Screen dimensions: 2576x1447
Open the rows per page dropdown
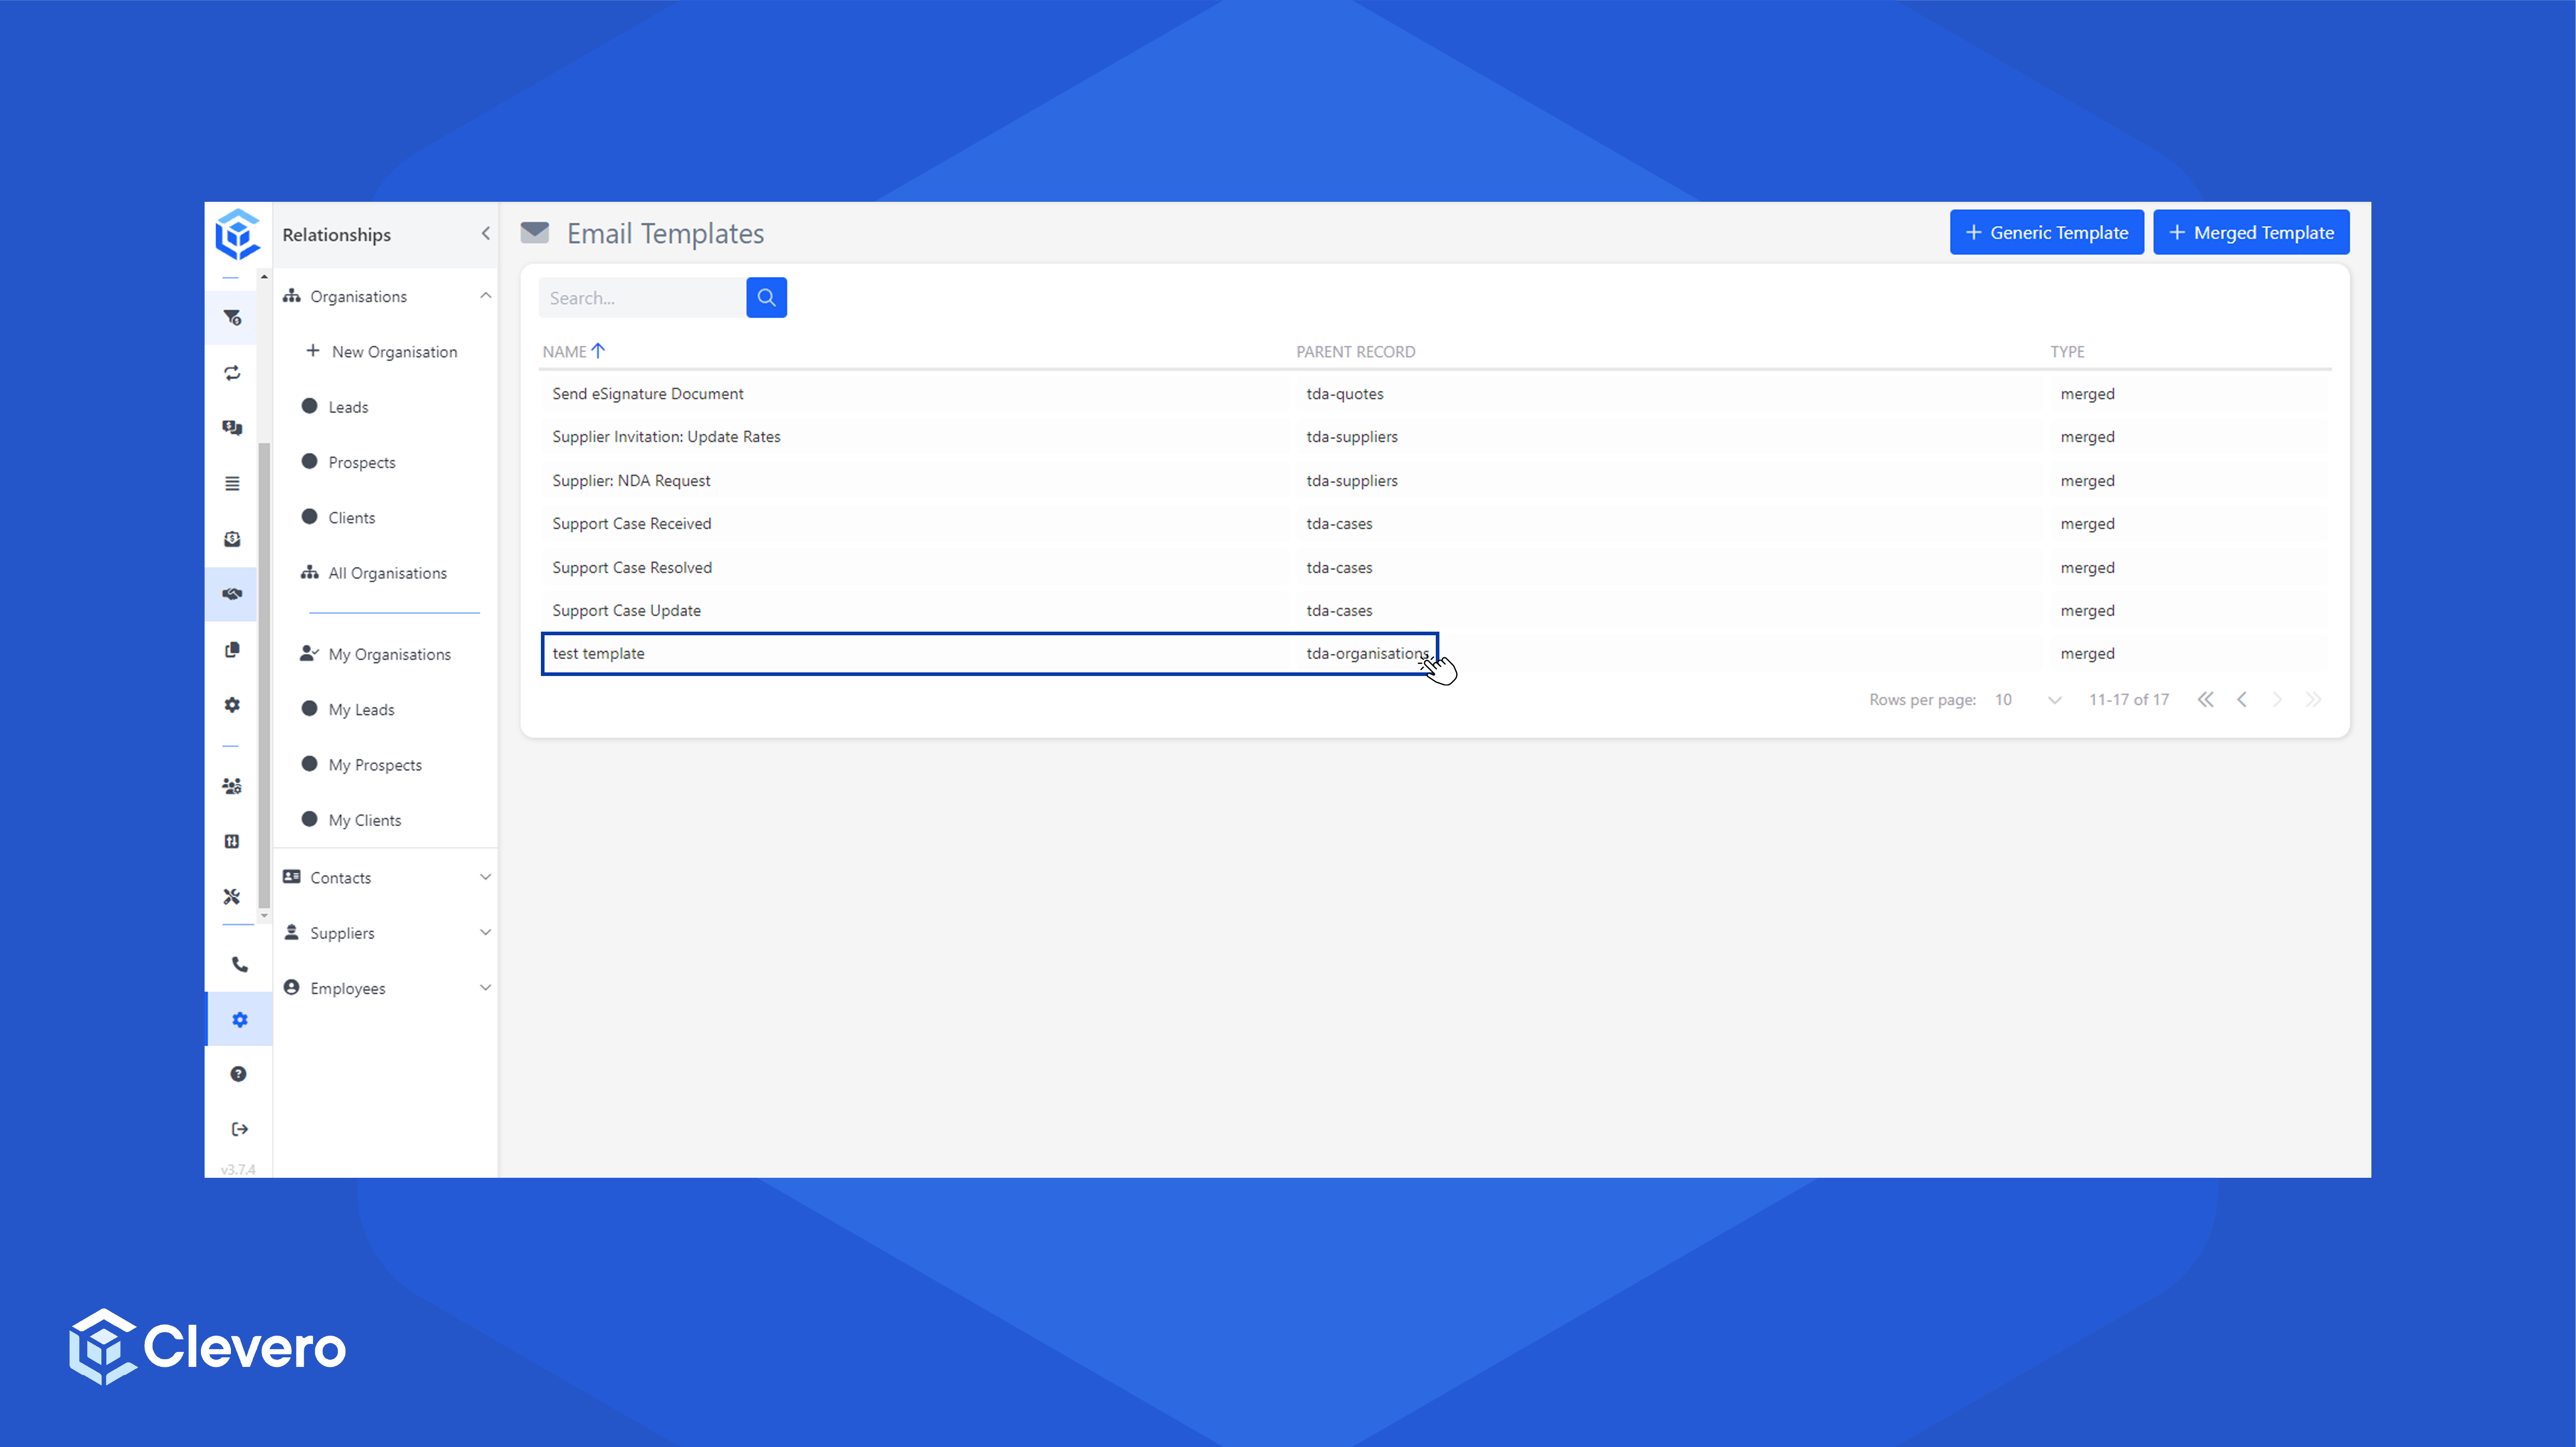2028,700
